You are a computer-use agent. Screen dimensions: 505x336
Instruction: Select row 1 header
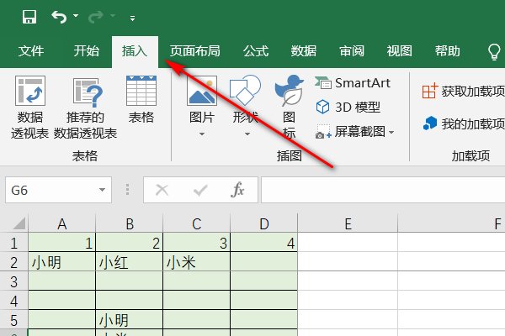click(13, 243)
